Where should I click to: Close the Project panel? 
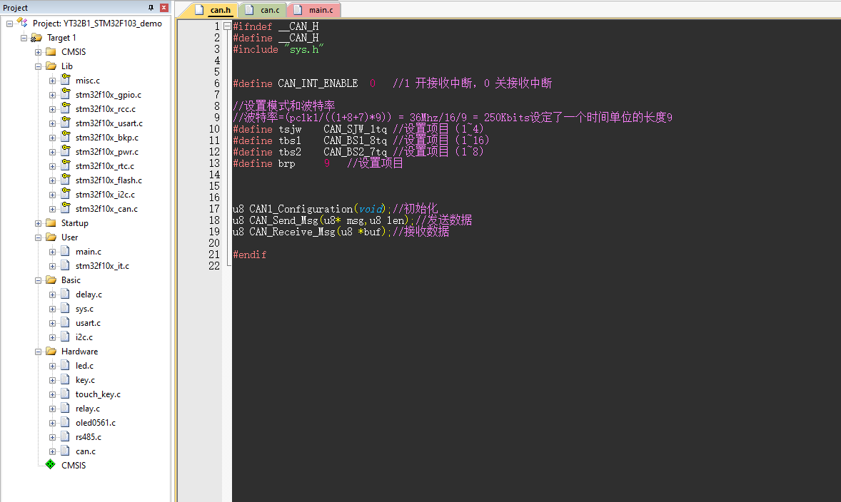(164, 8)
